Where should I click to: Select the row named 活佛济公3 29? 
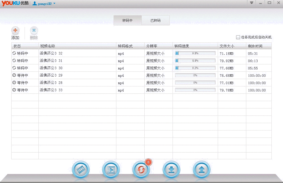point(141,75)
